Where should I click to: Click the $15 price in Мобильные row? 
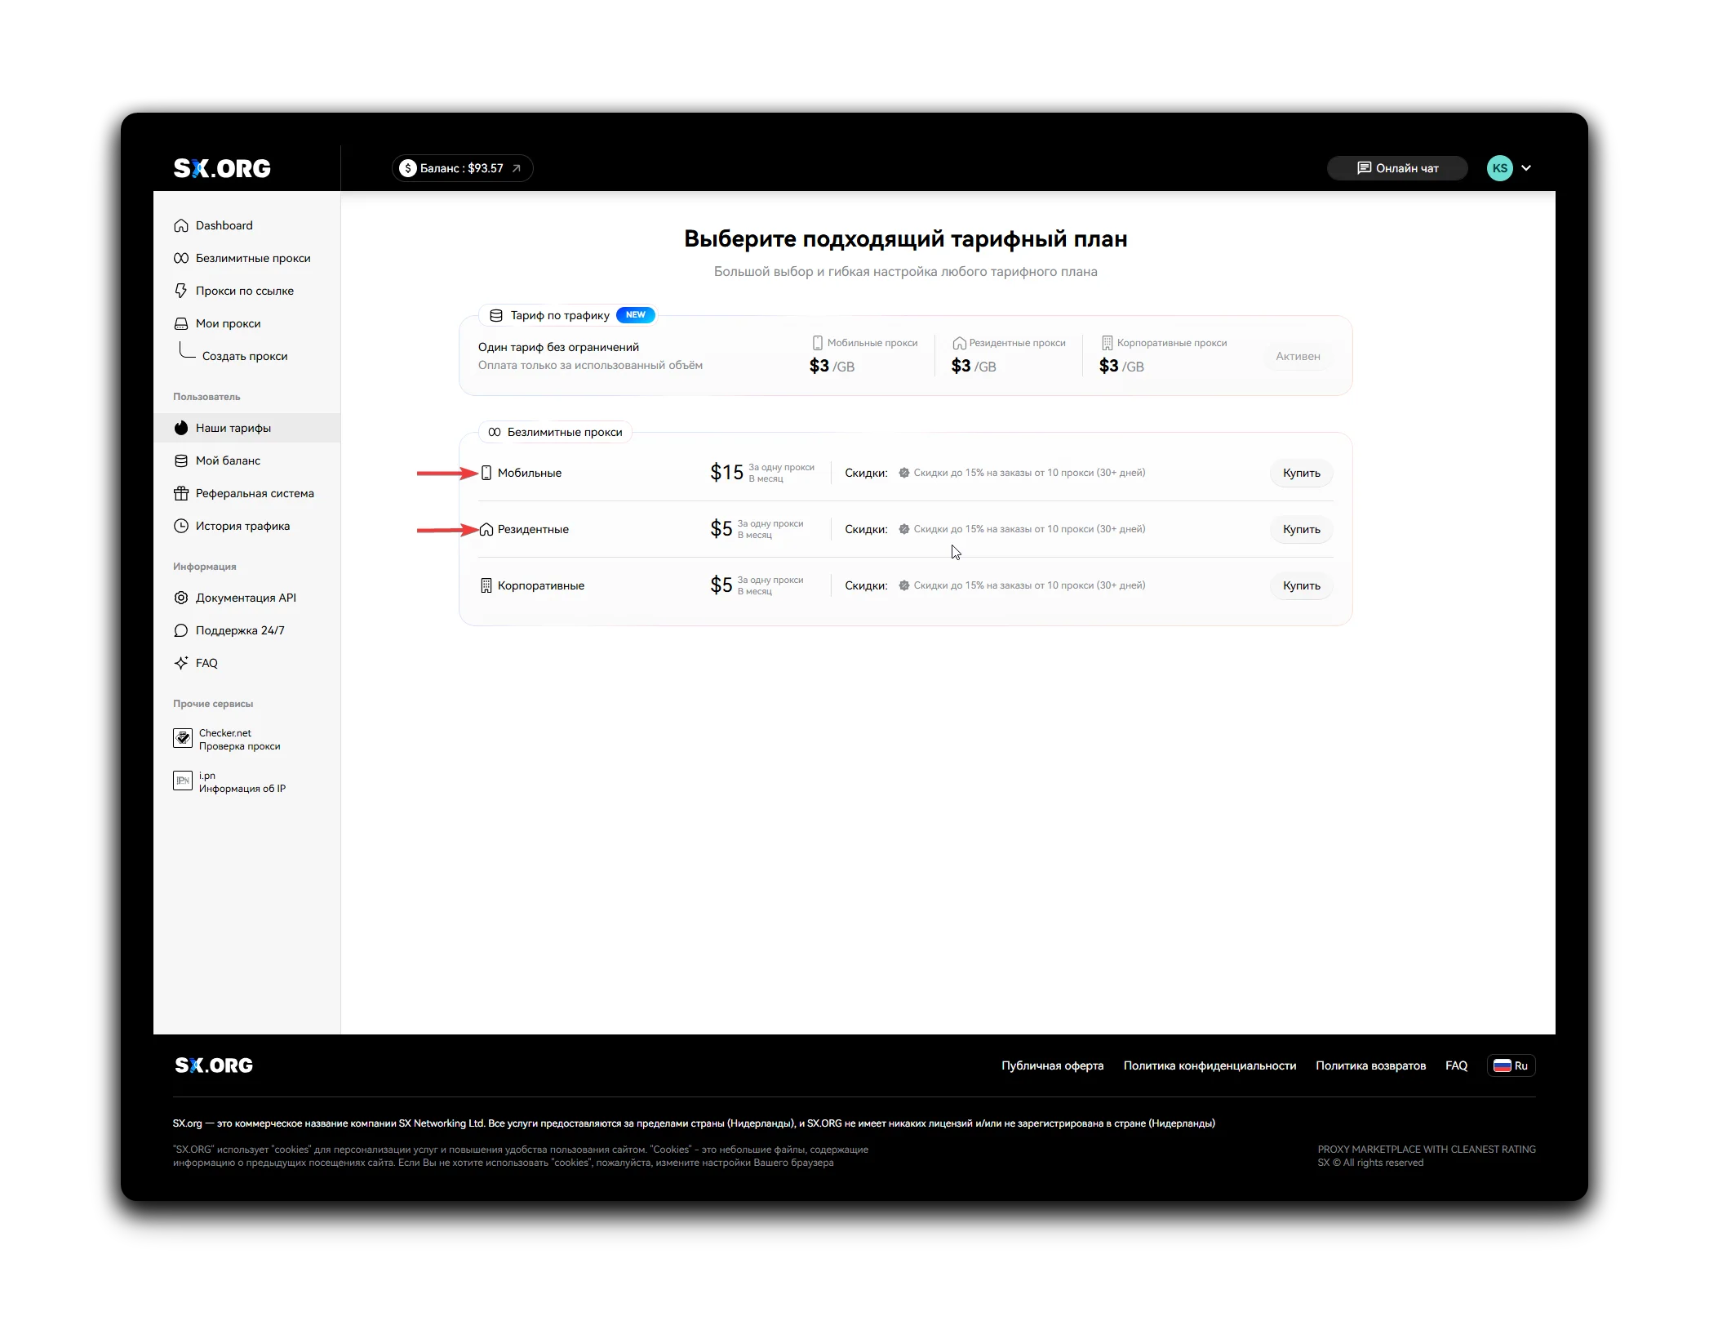(x=726, y=473)
